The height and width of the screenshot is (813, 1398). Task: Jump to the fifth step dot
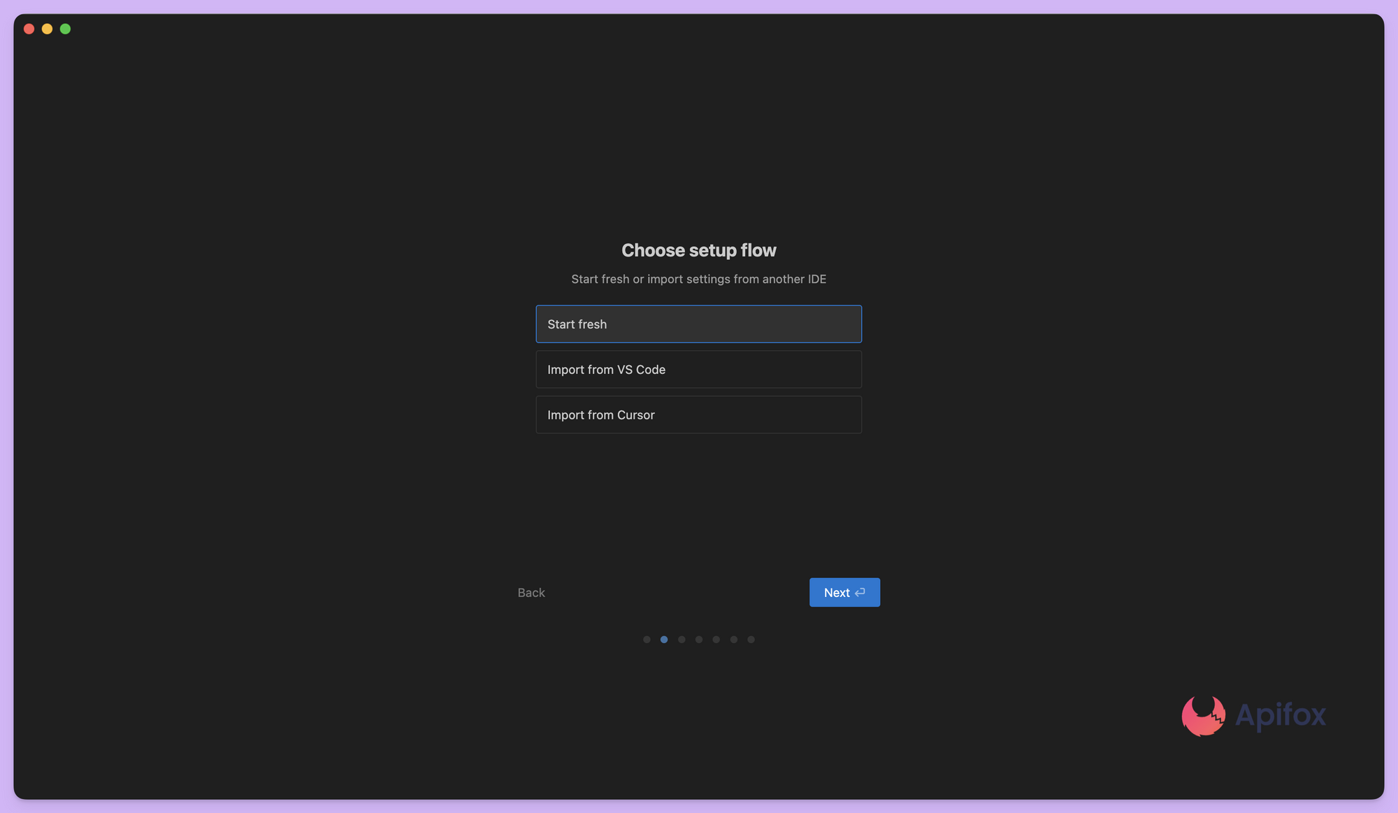(716, 639)
